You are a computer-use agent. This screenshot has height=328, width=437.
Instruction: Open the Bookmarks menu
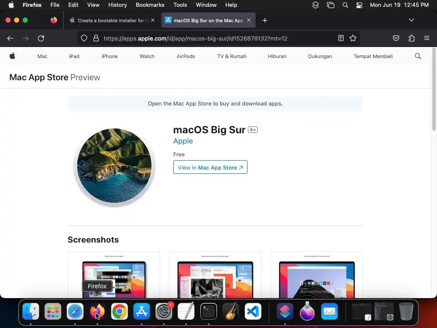point(150,5)
